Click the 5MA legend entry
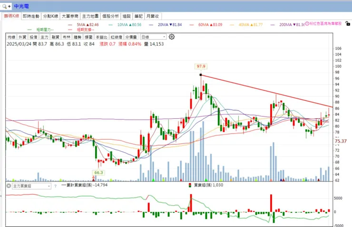 coord(88,25)
